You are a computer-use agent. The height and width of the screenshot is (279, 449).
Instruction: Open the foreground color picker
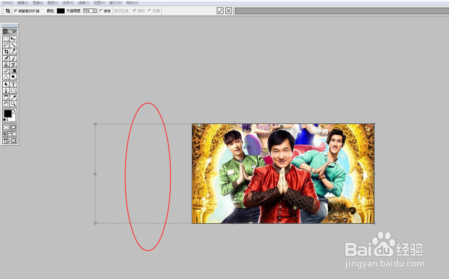[8, 114]
